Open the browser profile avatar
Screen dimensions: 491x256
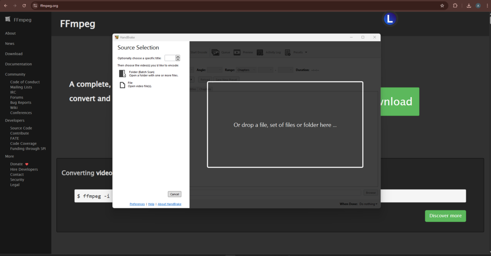click(478, 5)
